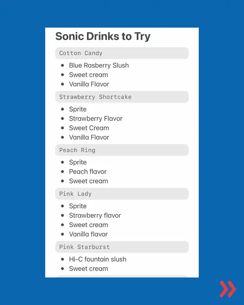Click Sprite under Peach Ring
Image resolution: width=244 pixels, height=305 pixels.
tap(78, 162)
